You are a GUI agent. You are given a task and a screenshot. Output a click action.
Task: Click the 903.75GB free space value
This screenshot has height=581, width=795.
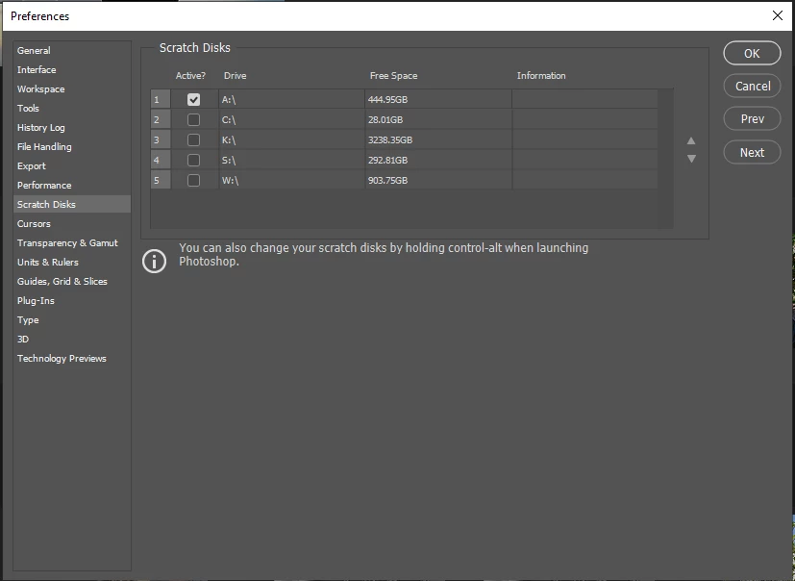click(387, 181)
